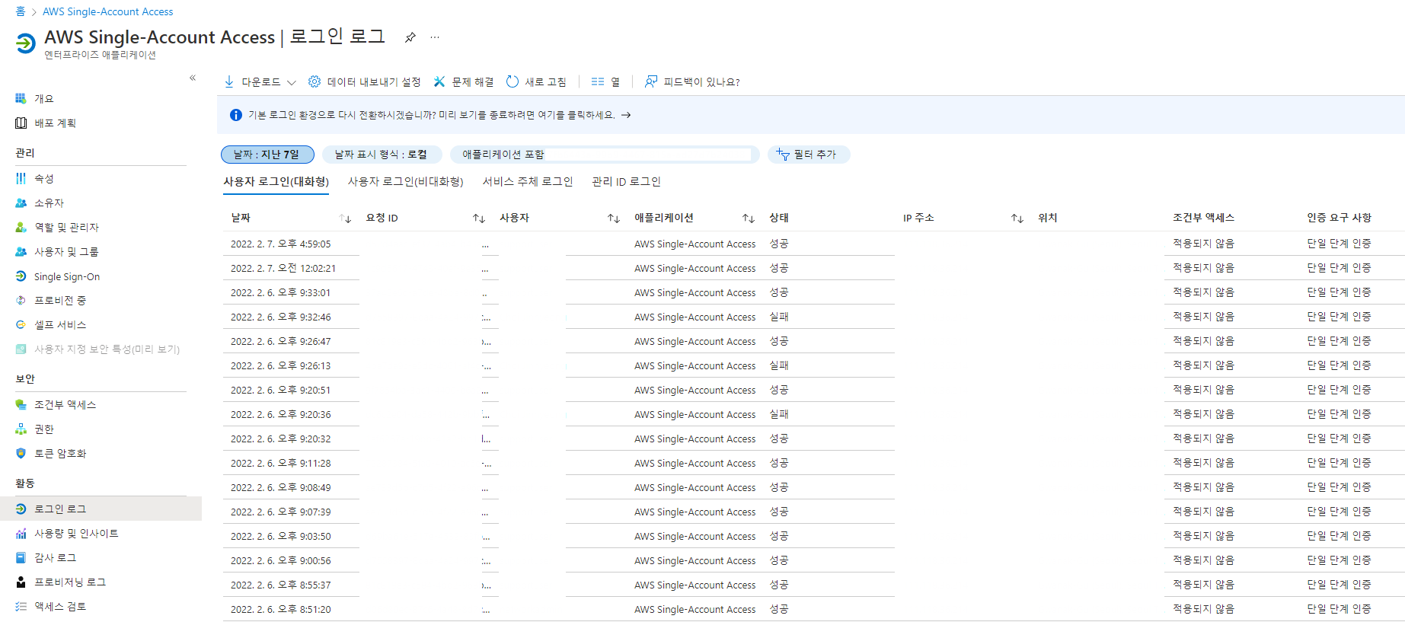The image size is (1405, 622).
Task: Click the 조건부 액세스 column header
Action: [x=1203, y=218]
